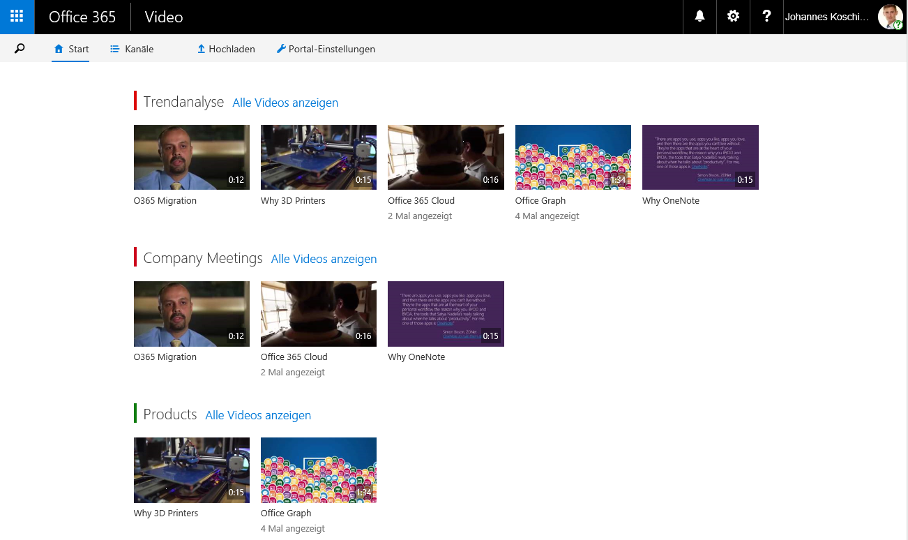The height and width of the screenshot is (540, 908).
Task: Play O365 Migration thumbnail in Trendanalyse
Action: point(192,157)
